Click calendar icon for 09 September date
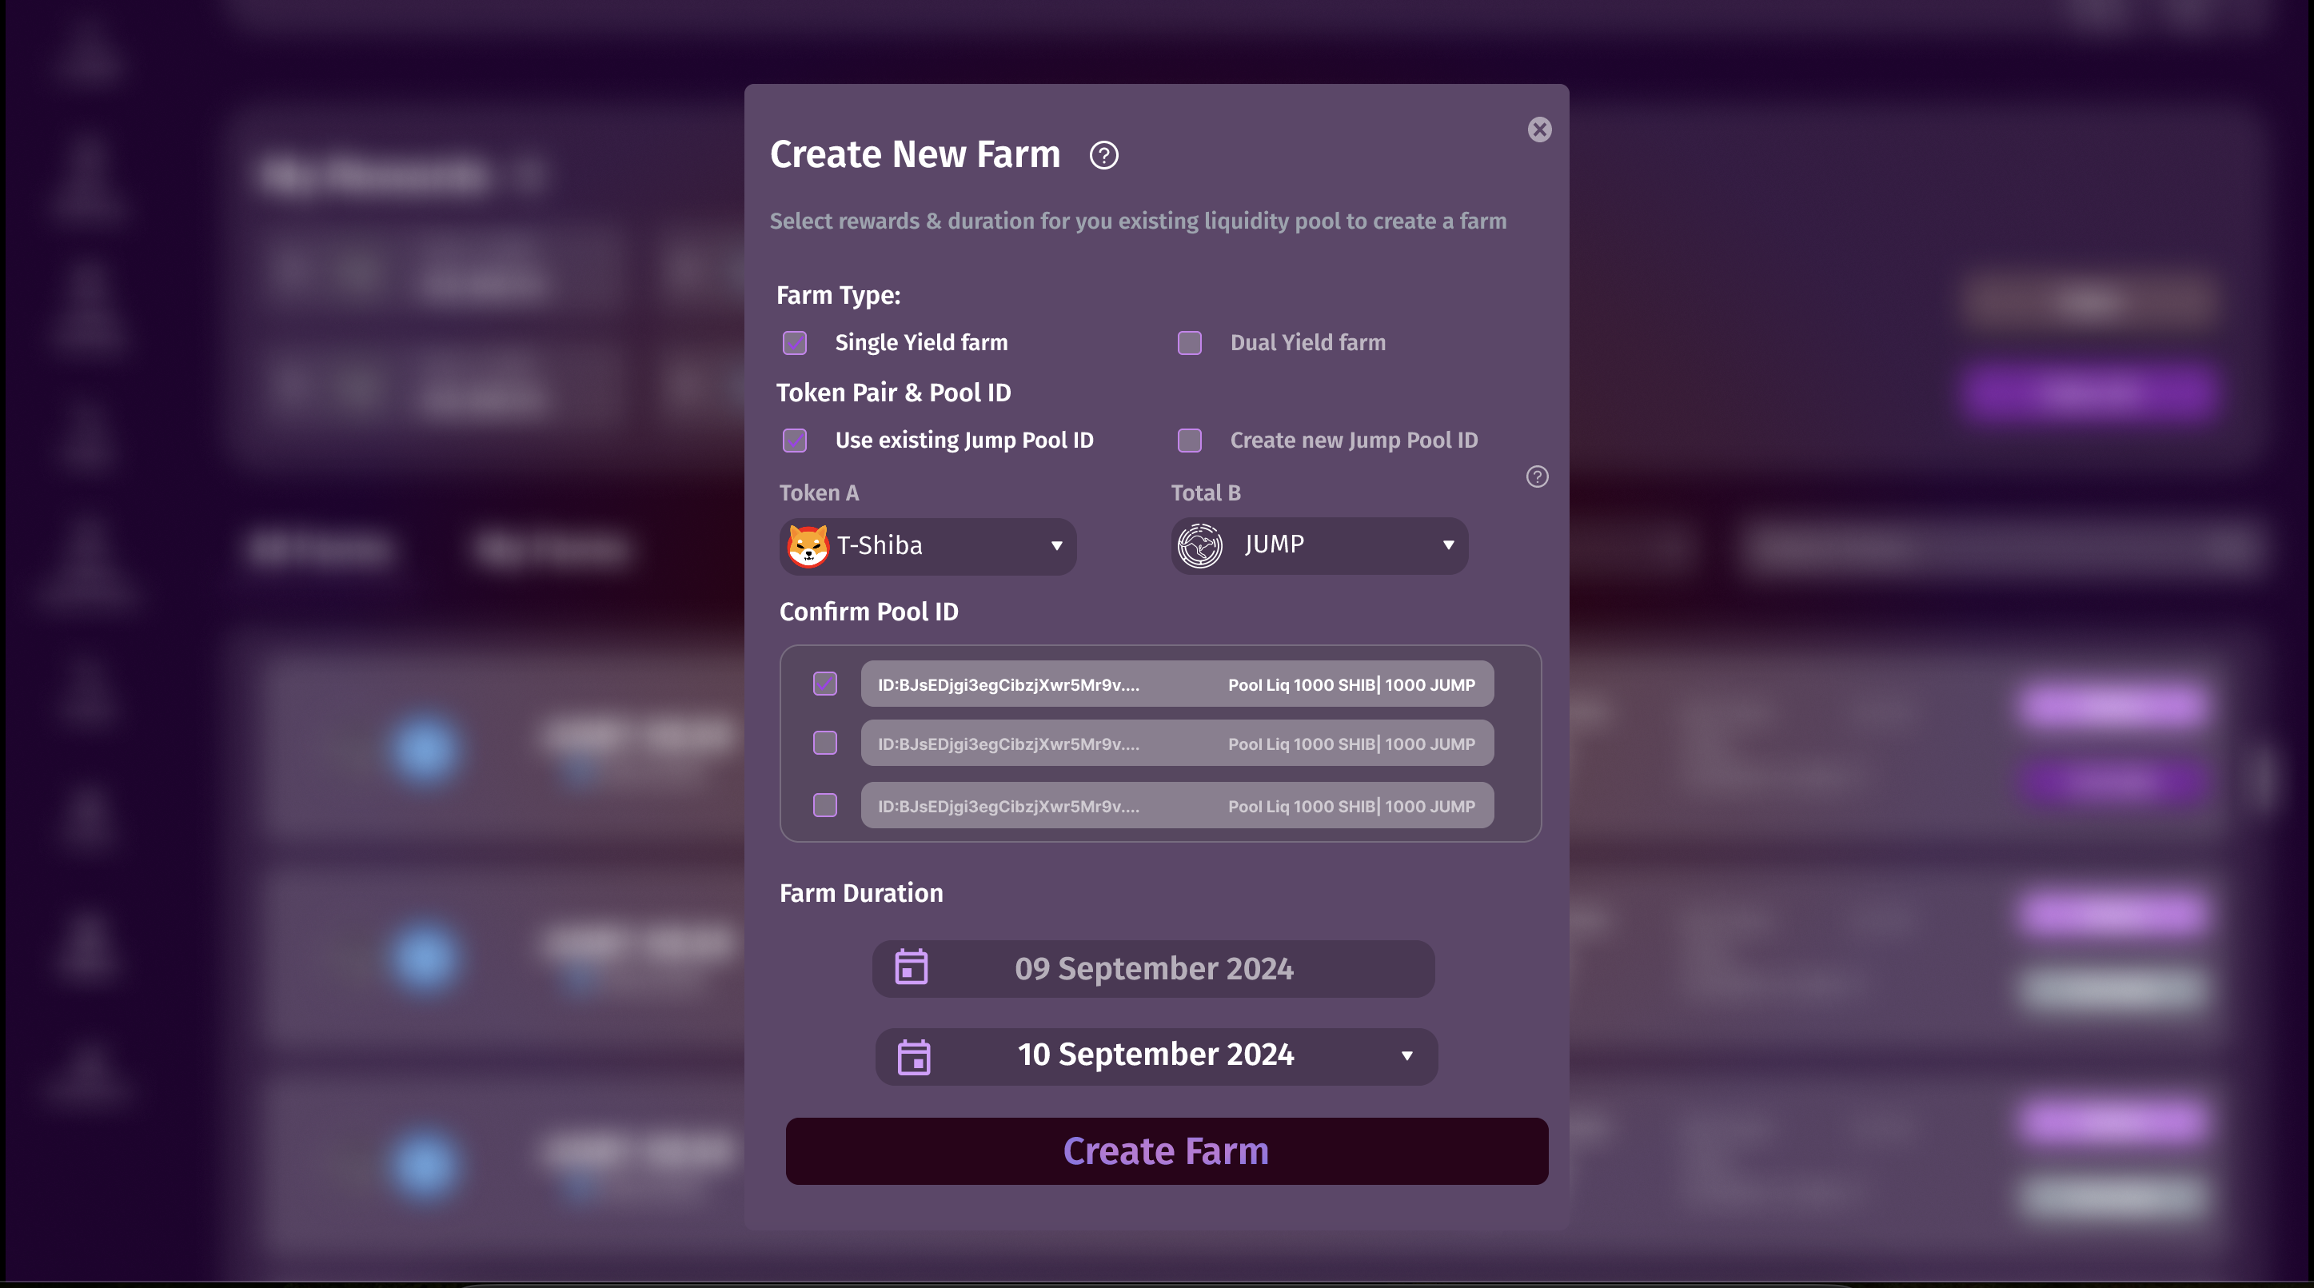Image resolution: width=2314 pixels, height=1288 pixels. (911, 968)
